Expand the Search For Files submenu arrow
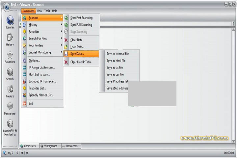237x158 pixels. point(61,38)
